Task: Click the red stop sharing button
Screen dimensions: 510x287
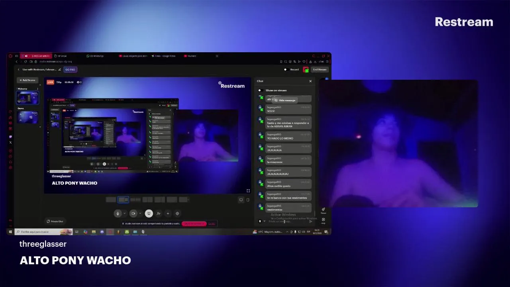Action: tap(194, 224)
